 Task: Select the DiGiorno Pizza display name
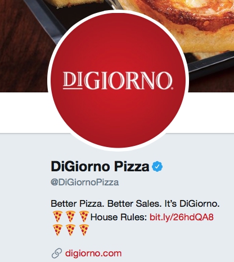point(100,166)
